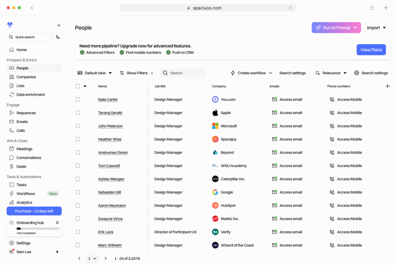Click the Onboarding hub progress bar

(x=38, y=229)
